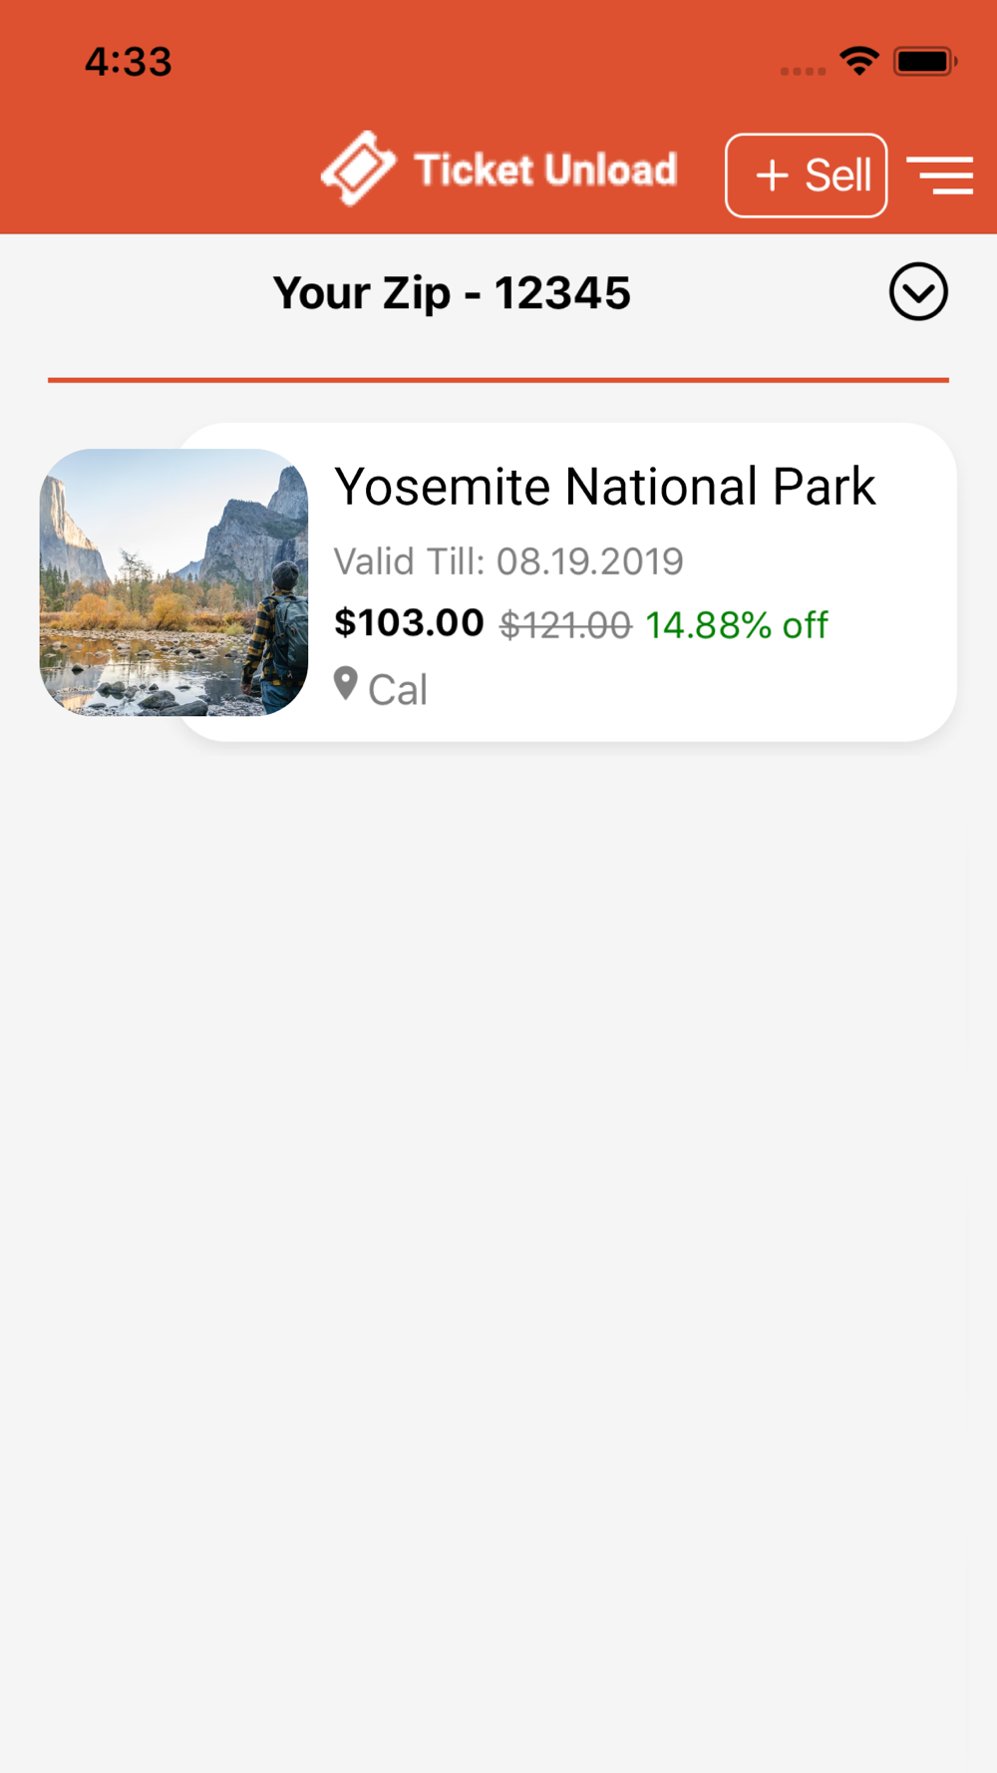The image size is (997, 1773).
Task: Click the orange divider line under zip
Action: (498, 380)
